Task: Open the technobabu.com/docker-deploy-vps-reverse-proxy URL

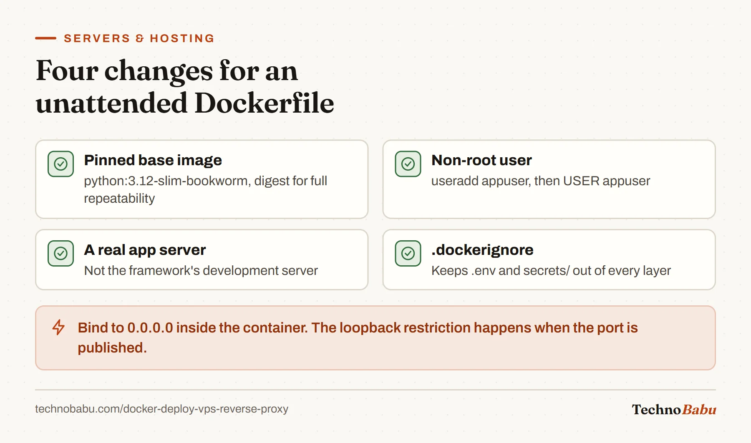Action: pyautogui.click(x=161, y=409)
